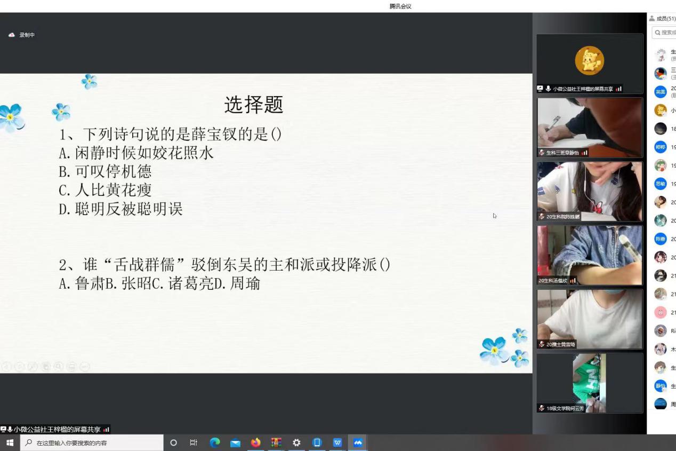This screenshot has width=676, height=451.
Task: Click the Windows taskbar search box
Action: [92, 443]
